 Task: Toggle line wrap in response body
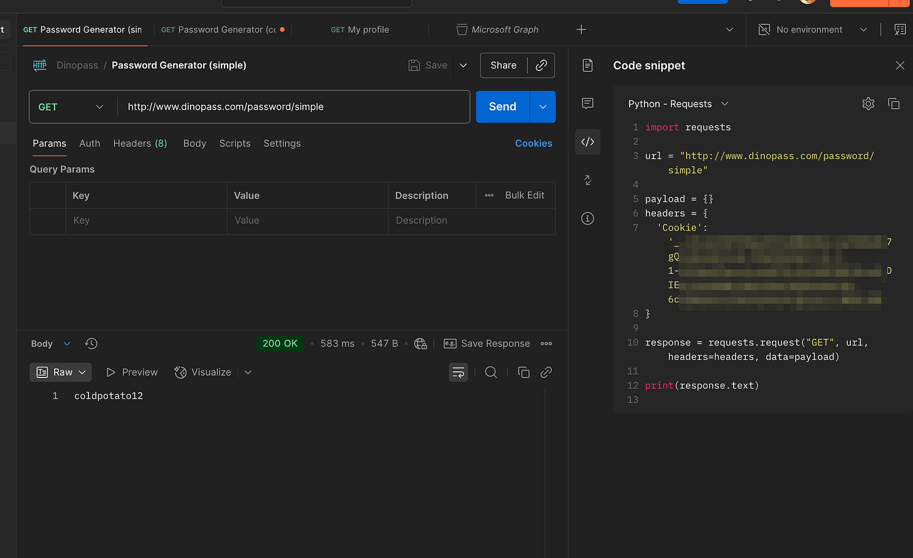(458, 372)
